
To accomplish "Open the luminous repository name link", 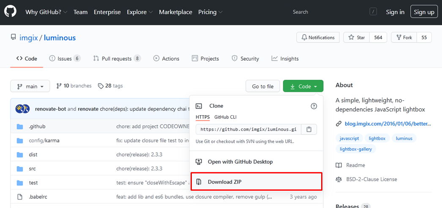I will [x=60, y=38].
